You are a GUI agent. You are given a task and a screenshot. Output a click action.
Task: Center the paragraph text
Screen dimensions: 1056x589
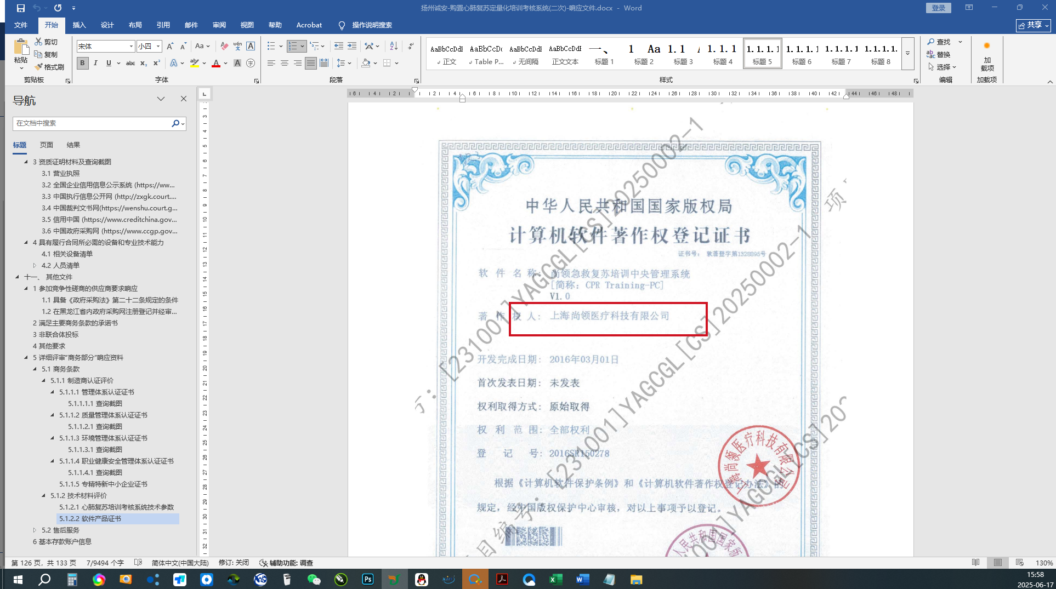tap(285, 63)
